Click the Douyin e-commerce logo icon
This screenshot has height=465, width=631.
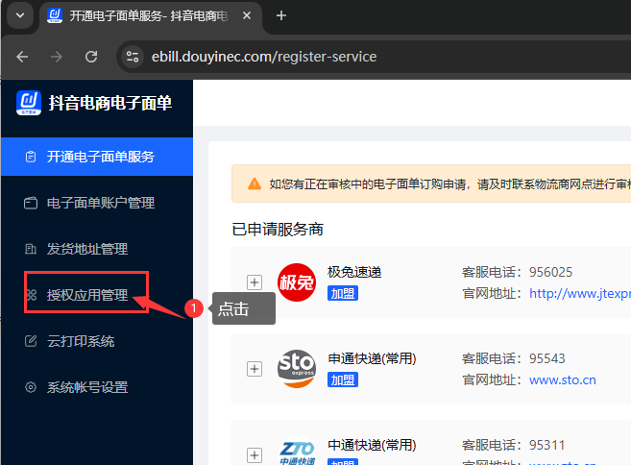pos(29,102)
